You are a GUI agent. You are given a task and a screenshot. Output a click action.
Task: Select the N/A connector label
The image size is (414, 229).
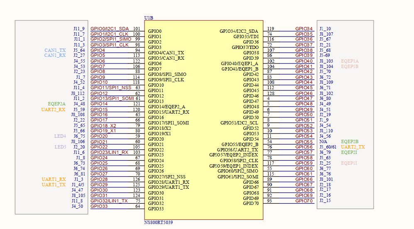point(323,141)
